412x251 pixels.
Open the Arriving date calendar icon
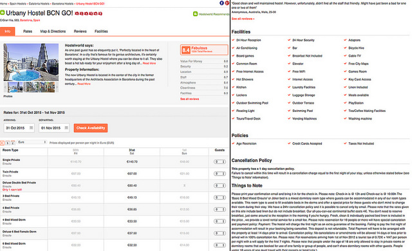[31, 127]
